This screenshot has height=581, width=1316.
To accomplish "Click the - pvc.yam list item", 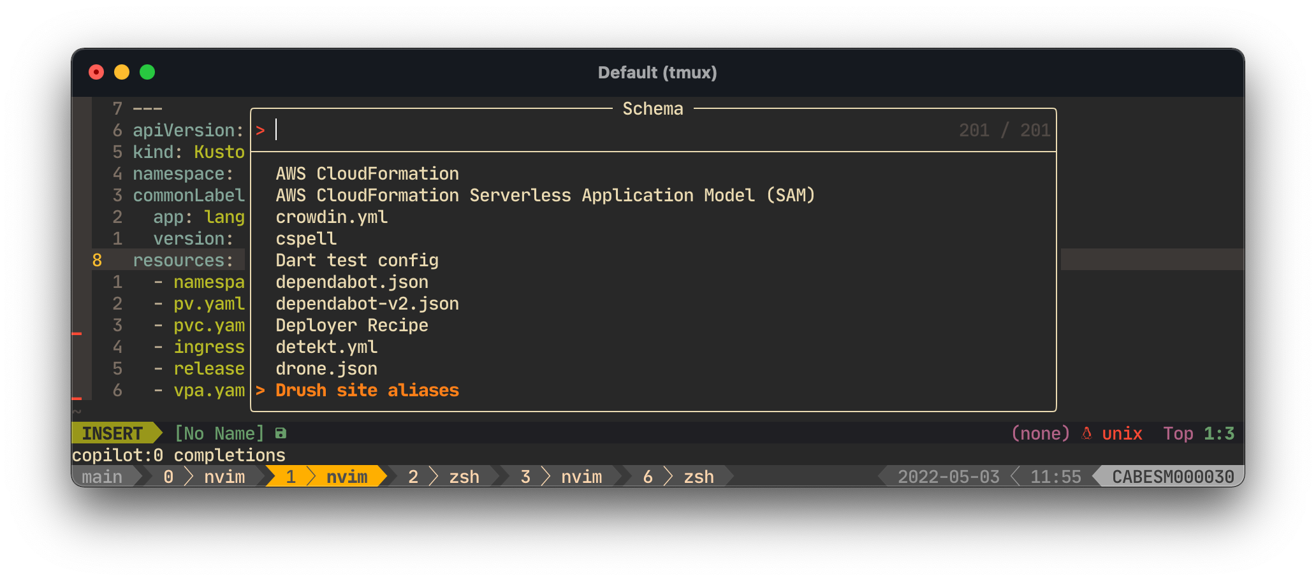I will [198, 325].
